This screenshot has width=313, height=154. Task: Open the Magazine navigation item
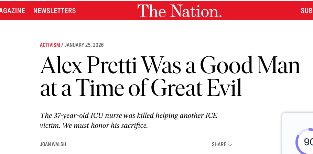[12, 11]
